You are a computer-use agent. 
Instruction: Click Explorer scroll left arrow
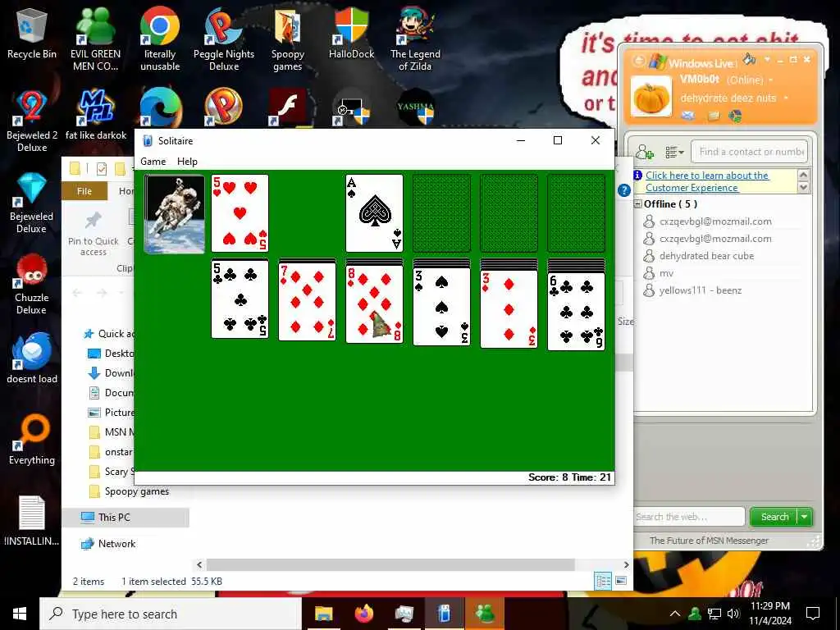pos(199,564)
